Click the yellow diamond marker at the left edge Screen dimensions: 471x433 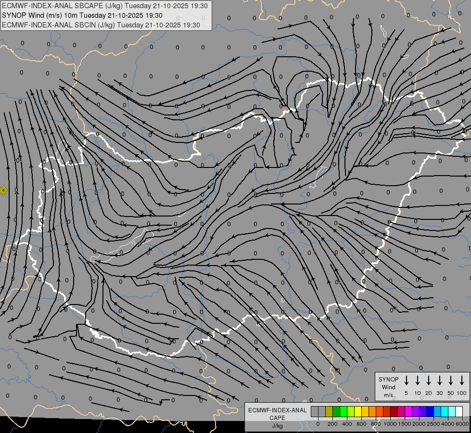(3, 190)
